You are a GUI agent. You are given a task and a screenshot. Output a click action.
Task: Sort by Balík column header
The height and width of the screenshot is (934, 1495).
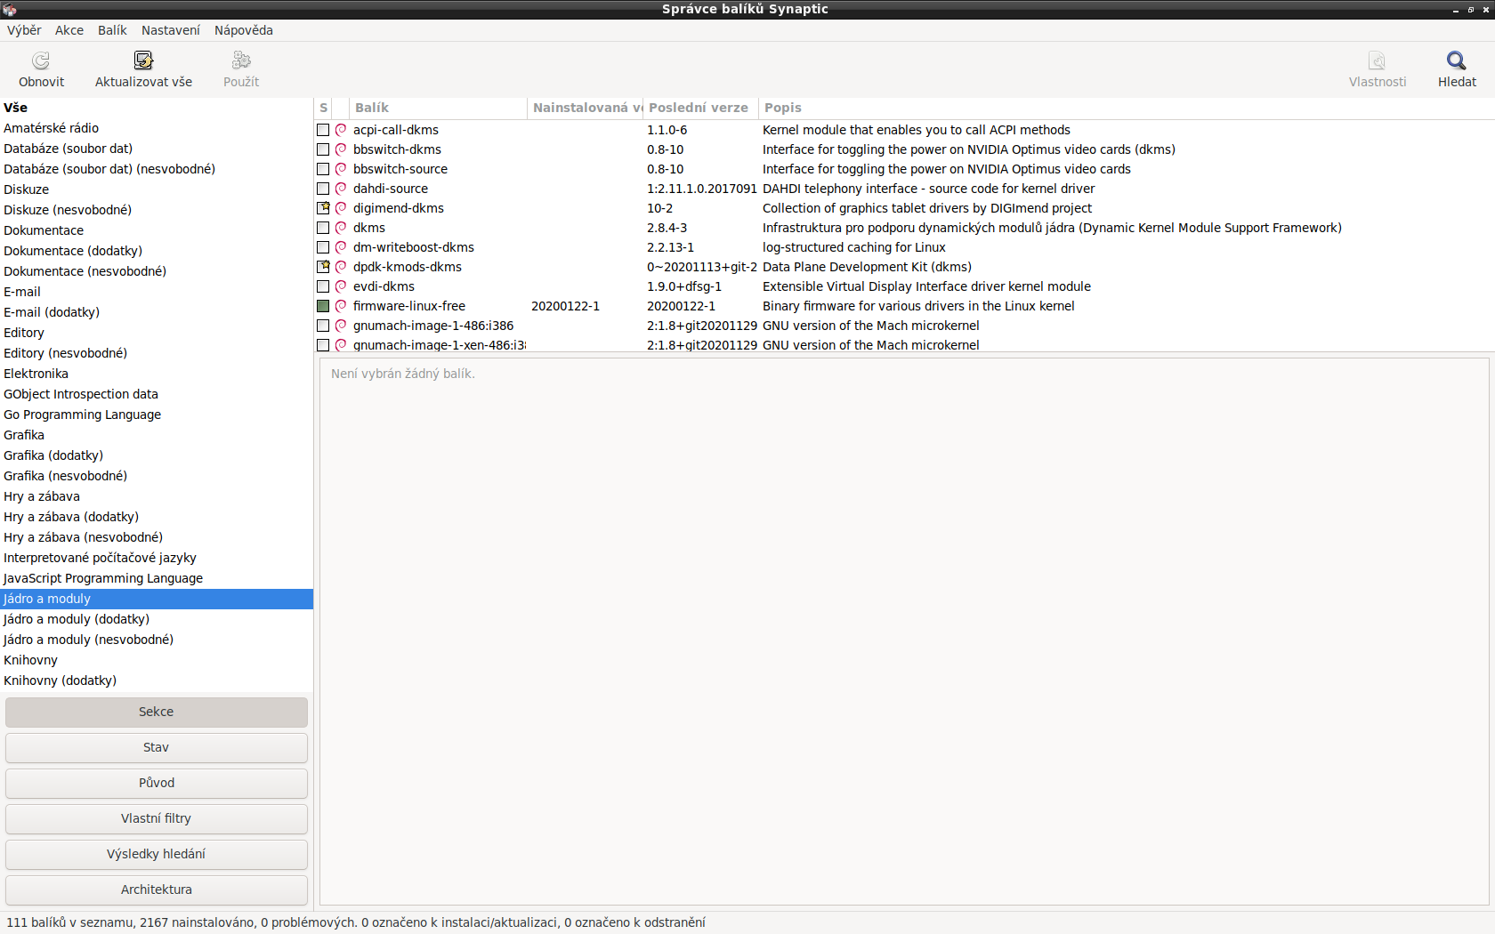click(x=438, y=108)
